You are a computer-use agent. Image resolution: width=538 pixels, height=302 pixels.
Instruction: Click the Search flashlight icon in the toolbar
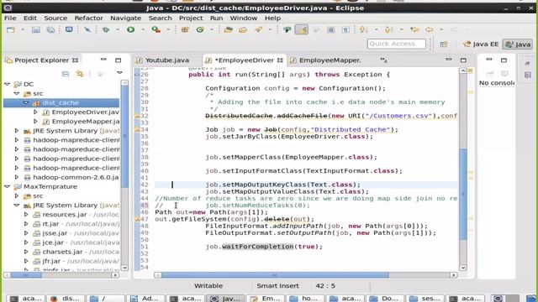click(x=258, y=30)
